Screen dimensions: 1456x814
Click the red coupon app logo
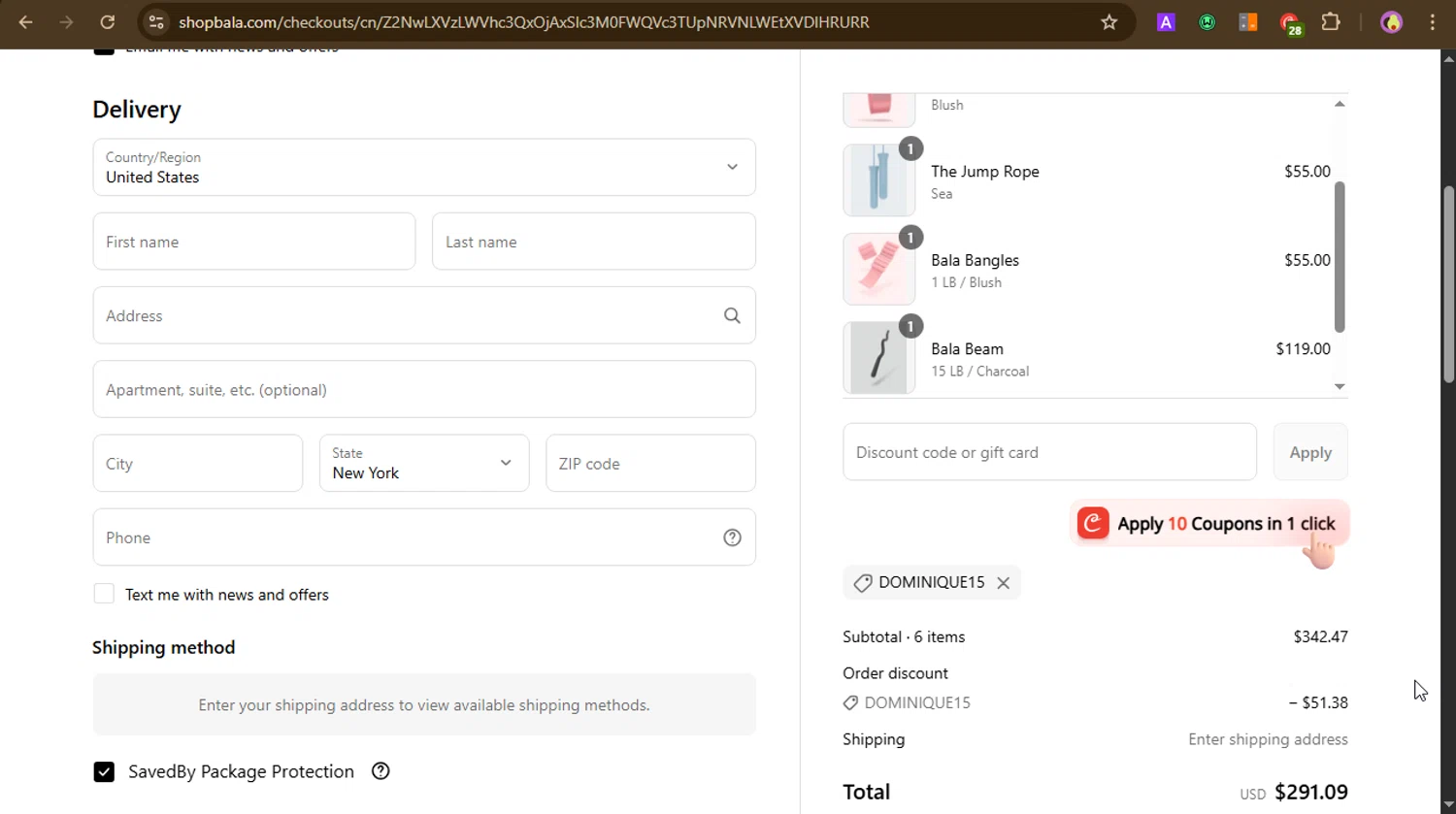click(1093, 523)
